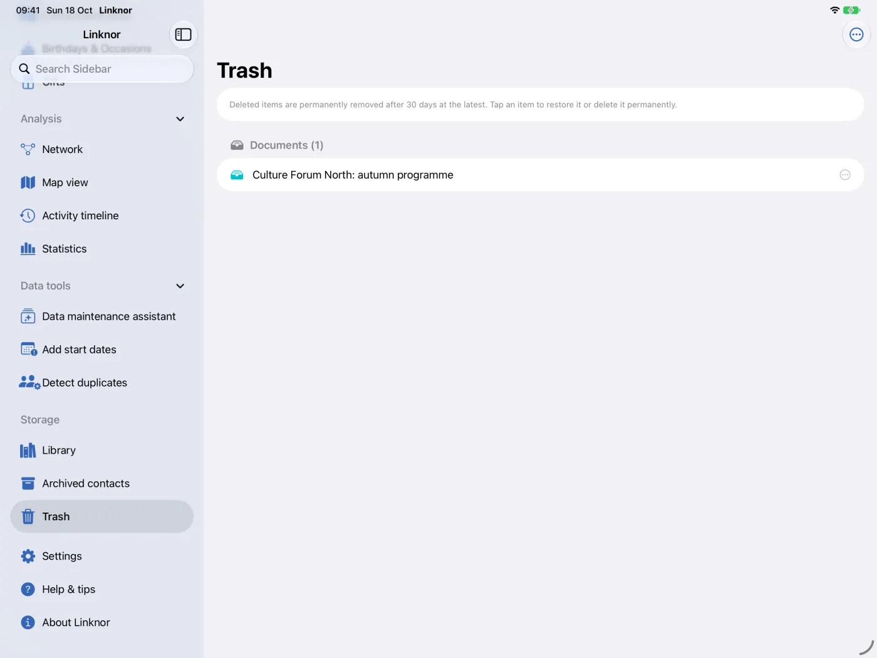Screen dimensions: 877x658
Task: Toggle the sidebar visibility button
Action: 184,34
